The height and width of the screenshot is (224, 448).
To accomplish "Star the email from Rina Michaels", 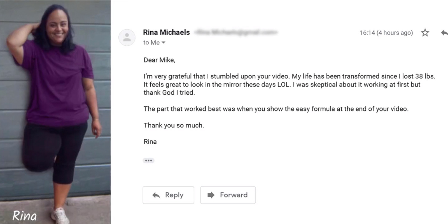I will [x=425, y=32].
